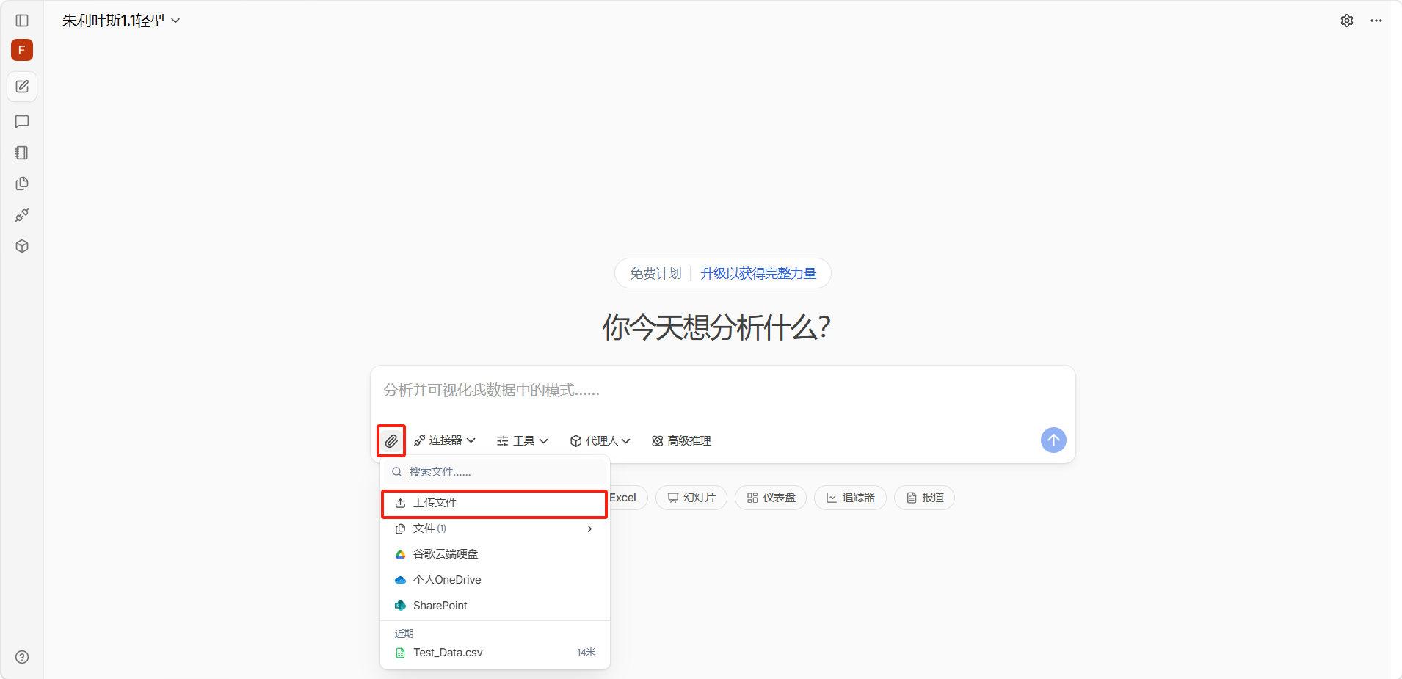Screen dimensions: 1402x679
Task: Toggle 高级推理 advanced reasoning
Action: click(681, 440)
